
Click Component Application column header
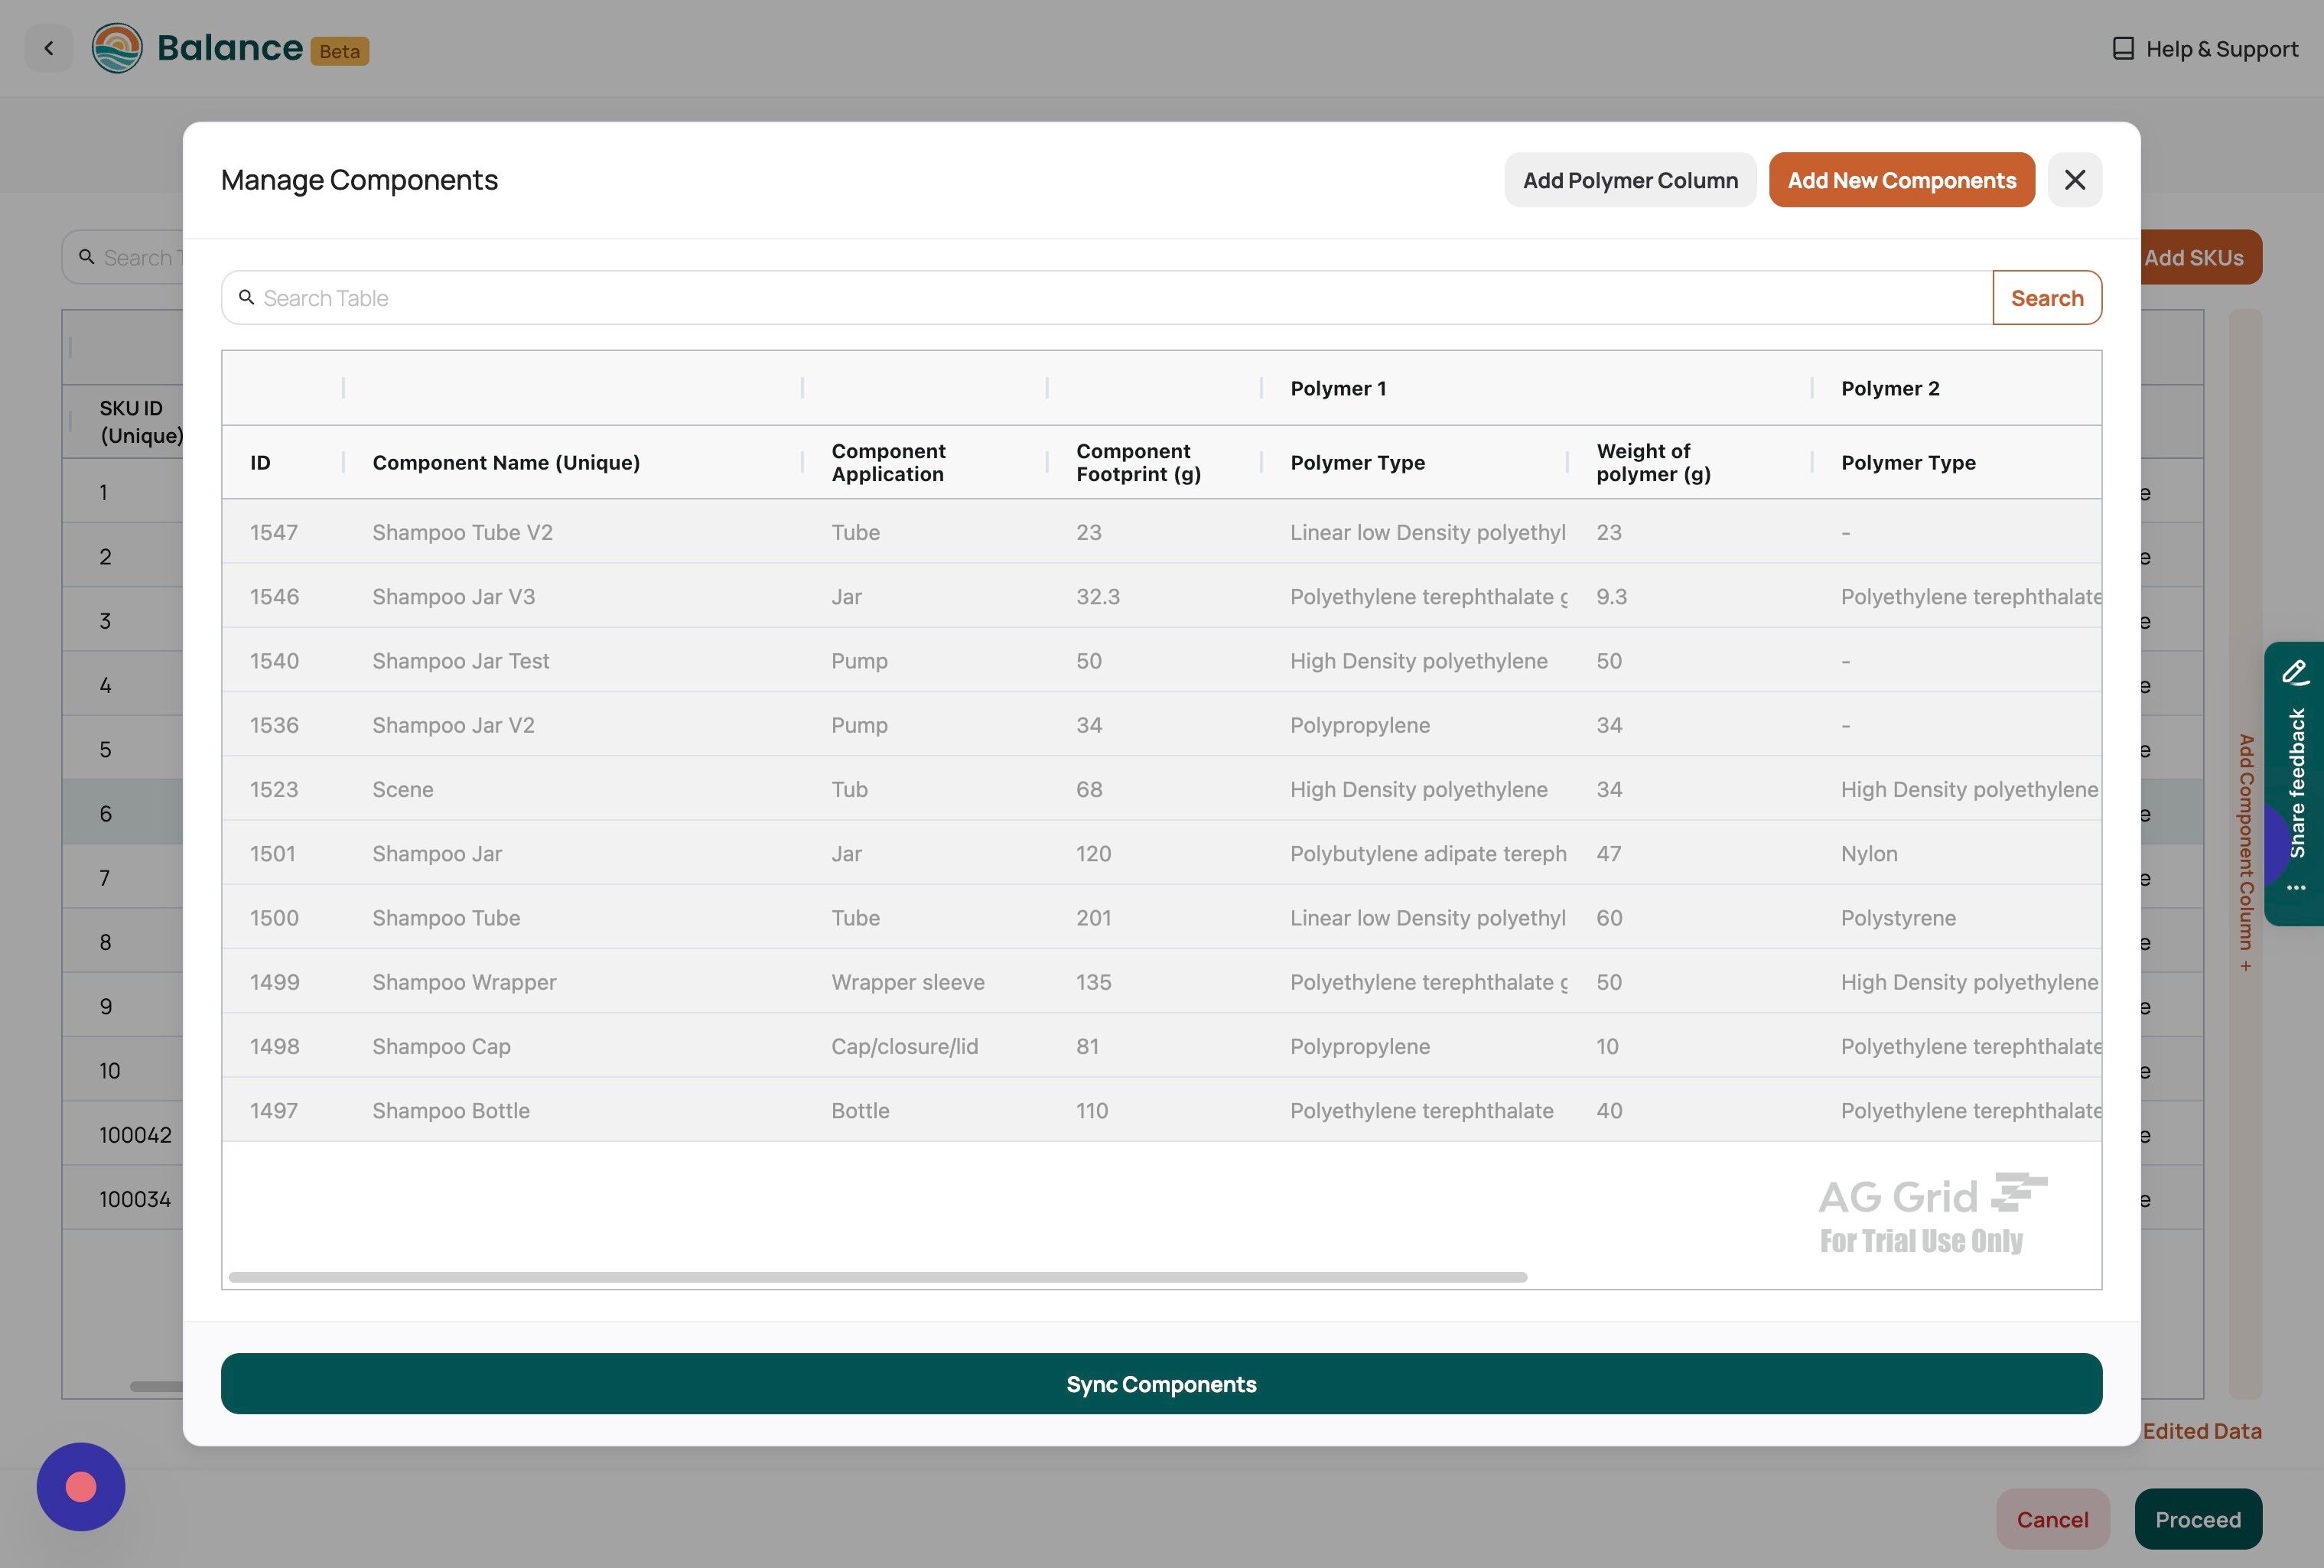click(888, 463)
